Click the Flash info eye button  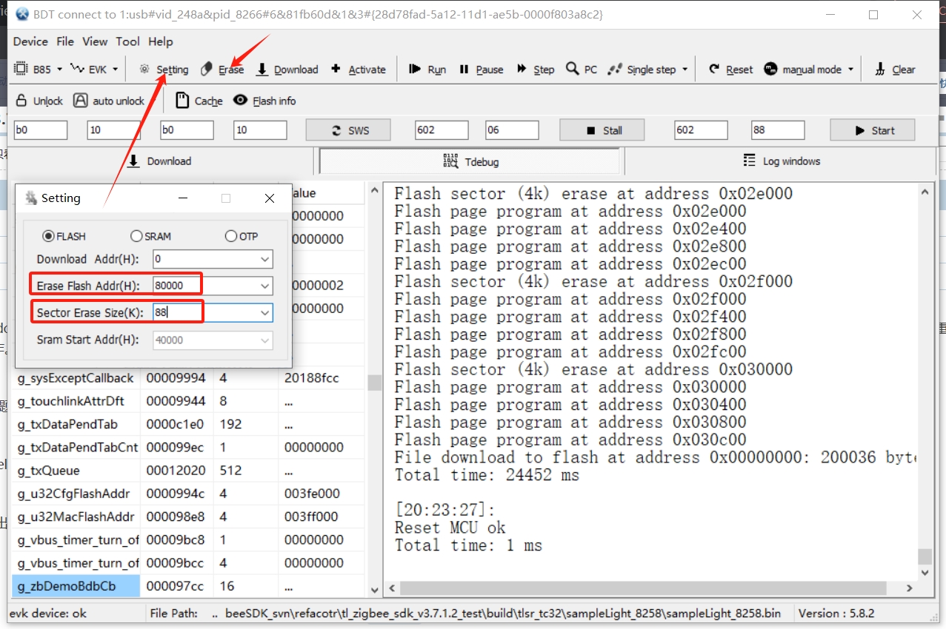[x=264, y=101]
